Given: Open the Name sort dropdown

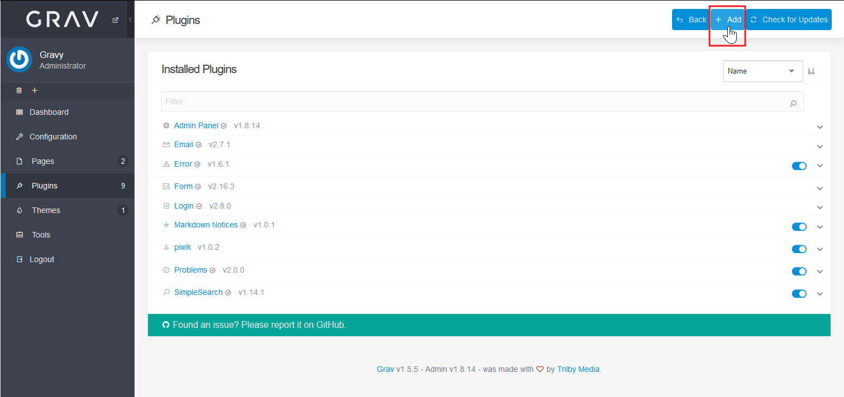Looking at the screenshot, I should pyautogui.click(x=763, y=71).
